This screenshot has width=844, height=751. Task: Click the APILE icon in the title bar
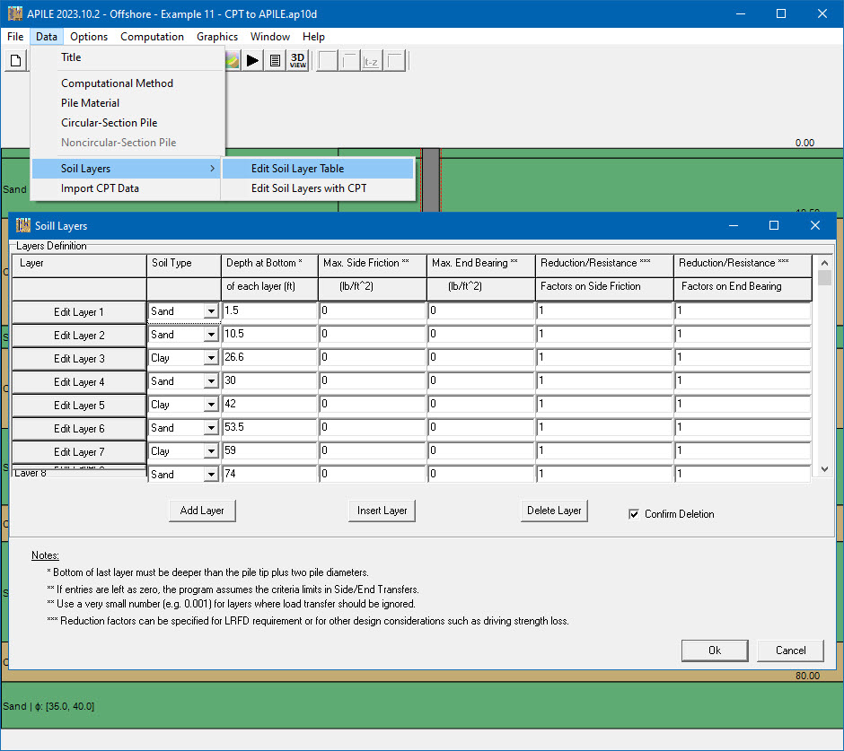(13, 13)
